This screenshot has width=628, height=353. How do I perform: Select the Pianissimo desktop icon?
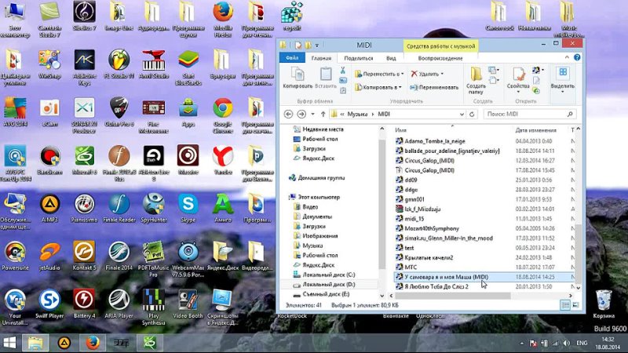point(84,209)
